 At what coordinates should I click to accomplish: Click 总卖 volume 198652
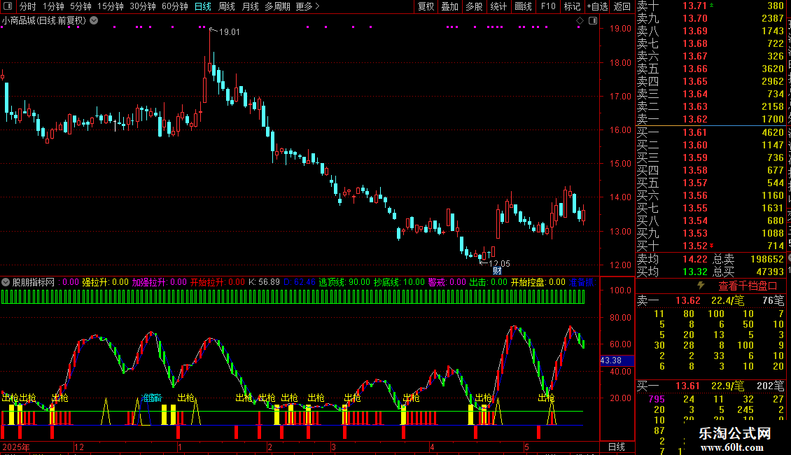(x=766, y=259)
